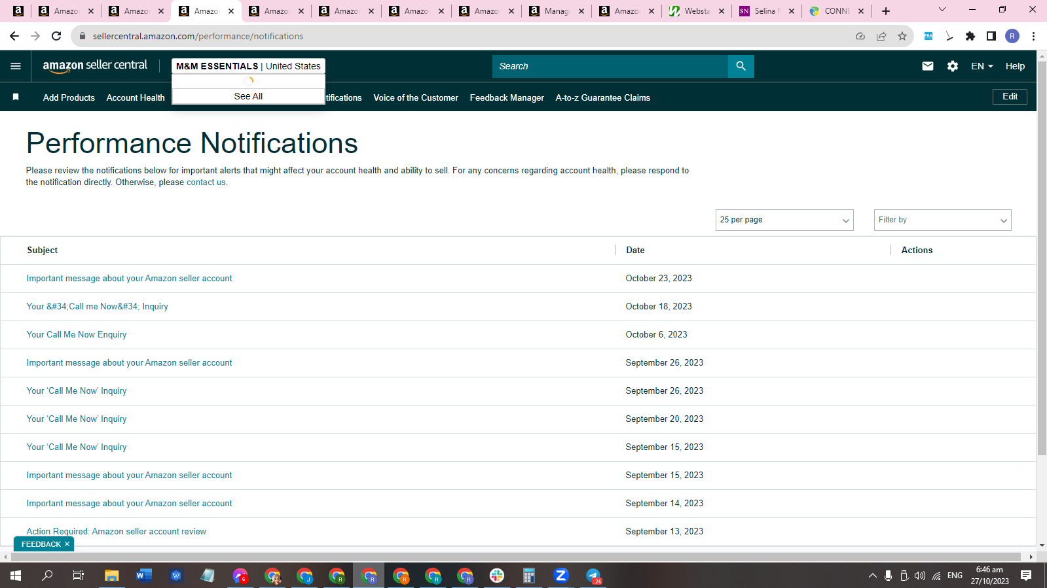Viewport: 1047px width, 588px height.
Task: Open the messages envelope icon
Action: (x=927, y=66)
